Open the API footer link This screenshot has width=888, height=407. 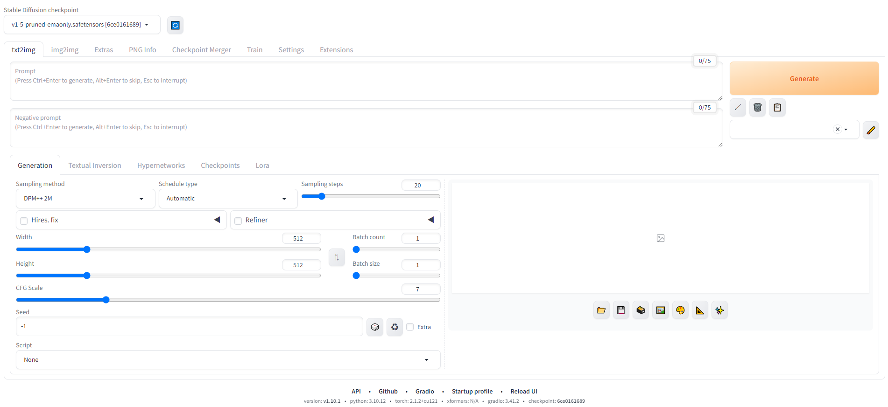pyautogui.click(x=356, y=392)
